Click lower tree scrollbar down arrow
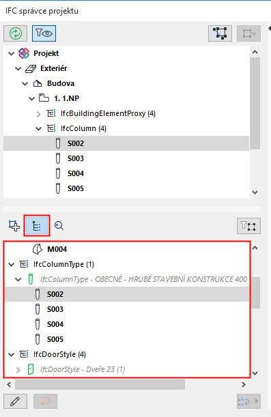 (255, 373)
